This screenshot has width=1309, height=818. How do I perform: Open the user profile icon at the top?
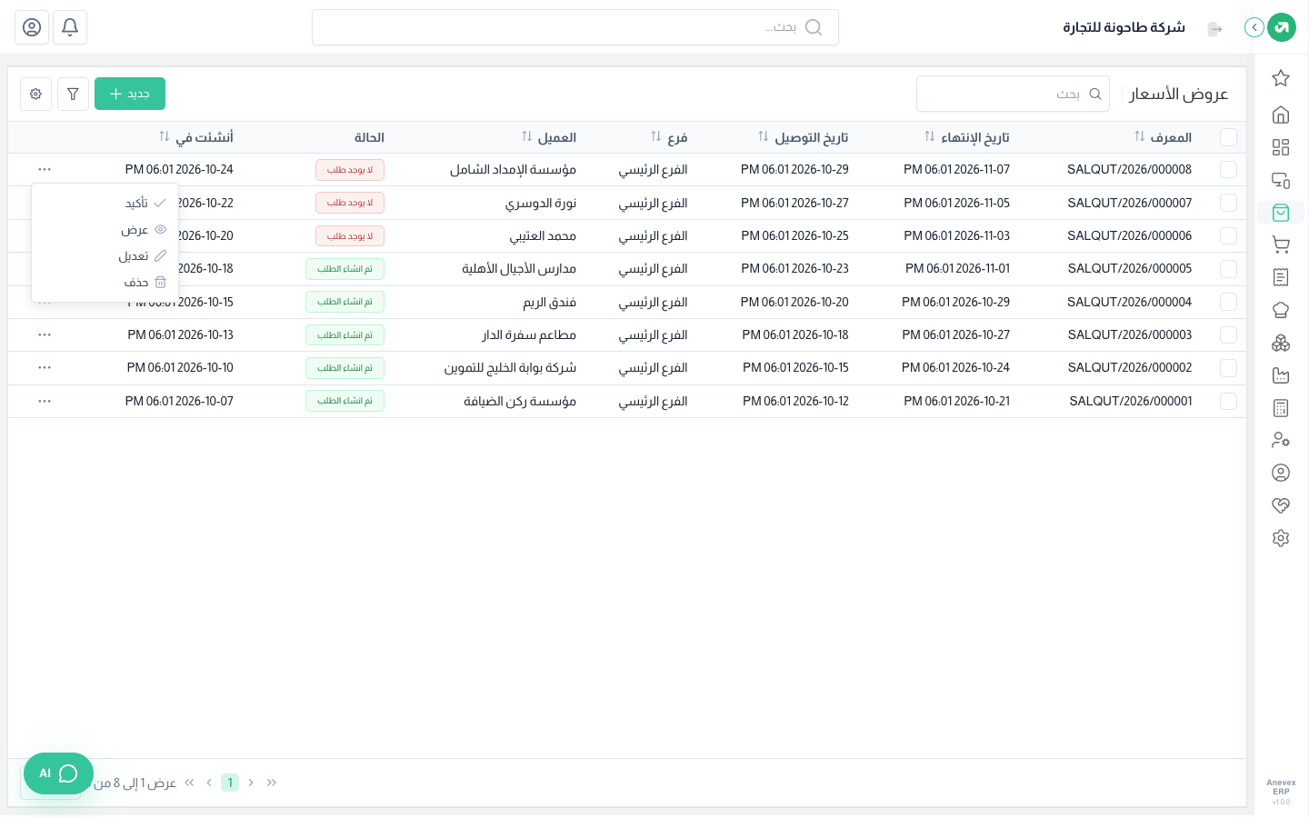pyautogui.click(x=32, y=27)
